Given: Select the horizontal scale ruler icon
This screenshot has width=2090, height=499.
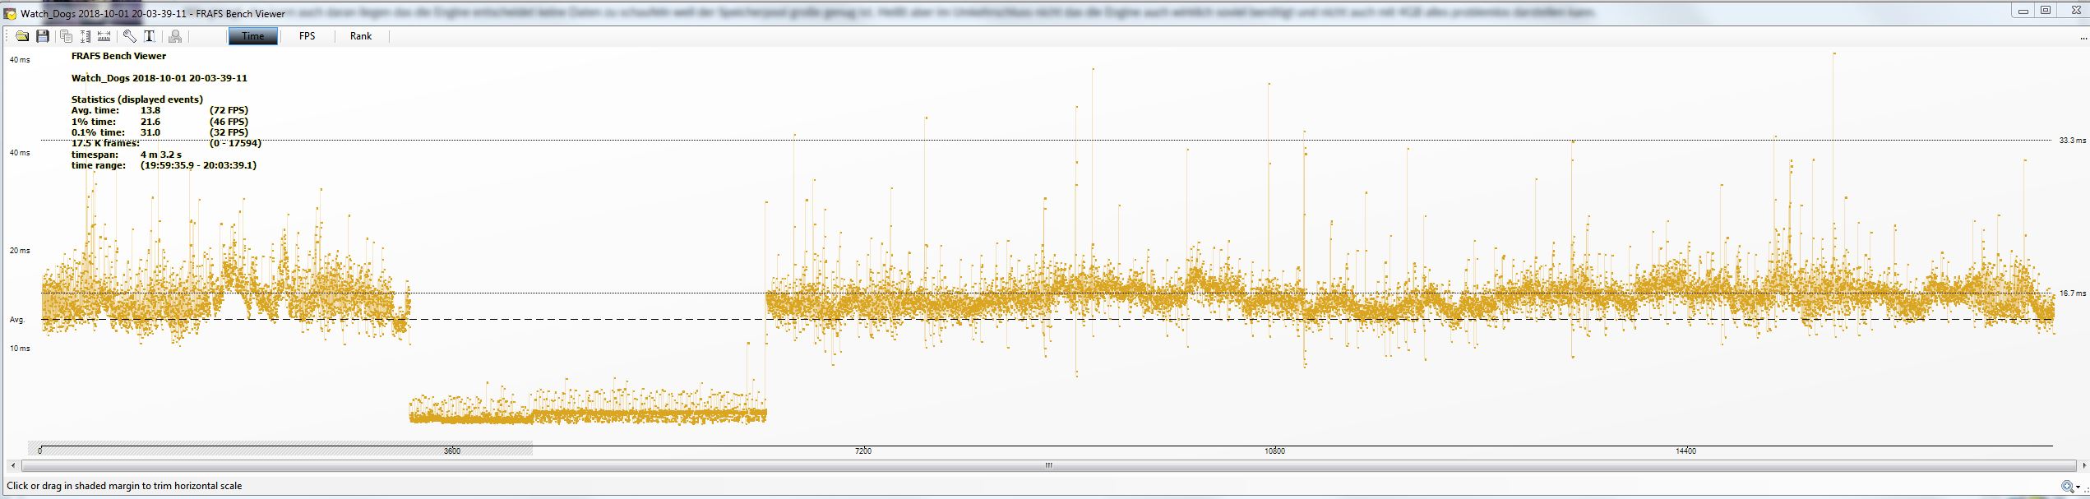Looking at the screenshot, I should click(104, 36).
